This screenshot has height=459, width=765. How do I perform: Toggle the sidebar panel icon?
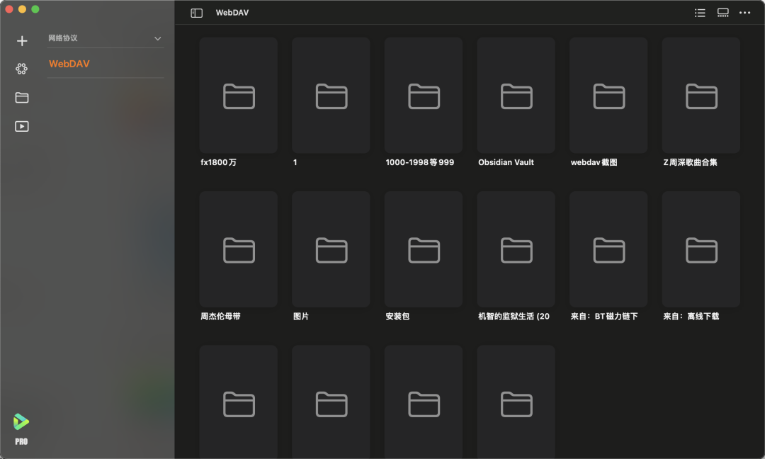pos(197,13)
